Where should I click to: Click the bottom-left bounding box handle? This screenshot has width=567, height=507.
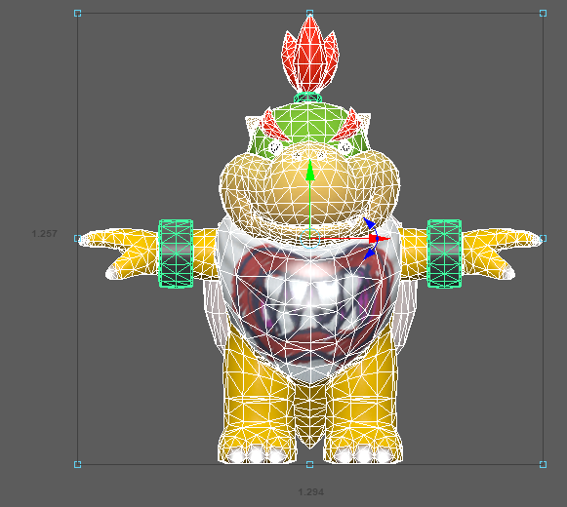(77, 464)
